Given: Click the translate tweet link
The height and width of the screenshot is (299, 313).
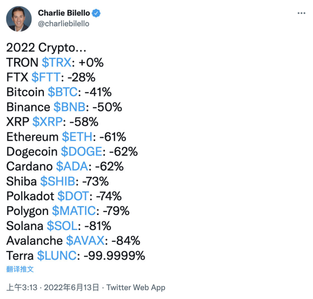Looking at the screenshot, I should (x=20, y=269).
